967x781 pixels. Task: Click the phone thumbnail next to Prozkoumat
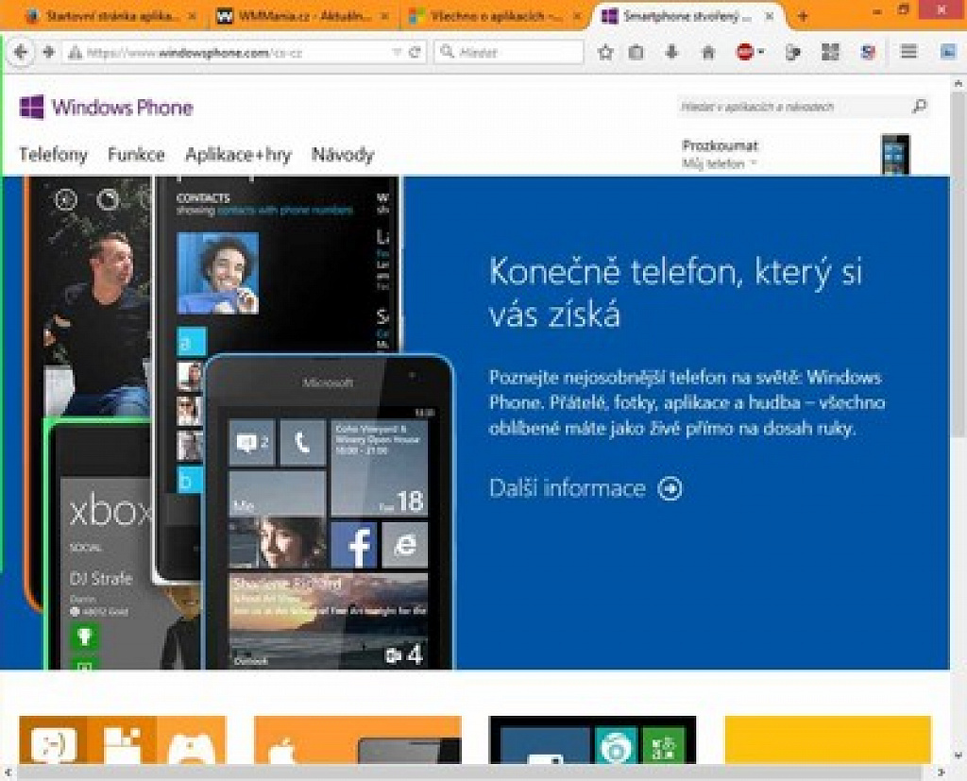(895, 155)
